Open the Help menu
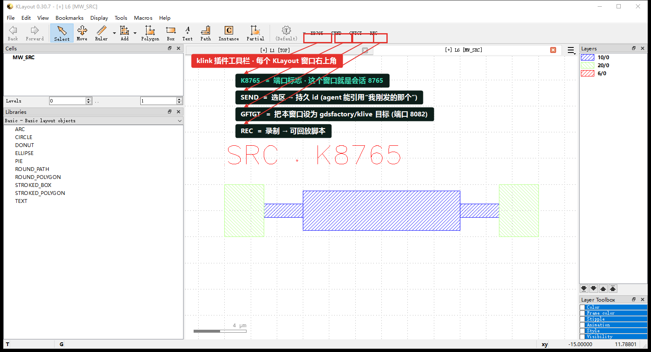Image resolution: width=651 pixels, height=352 pixels. pyautogui.click(x=165, y=18)
